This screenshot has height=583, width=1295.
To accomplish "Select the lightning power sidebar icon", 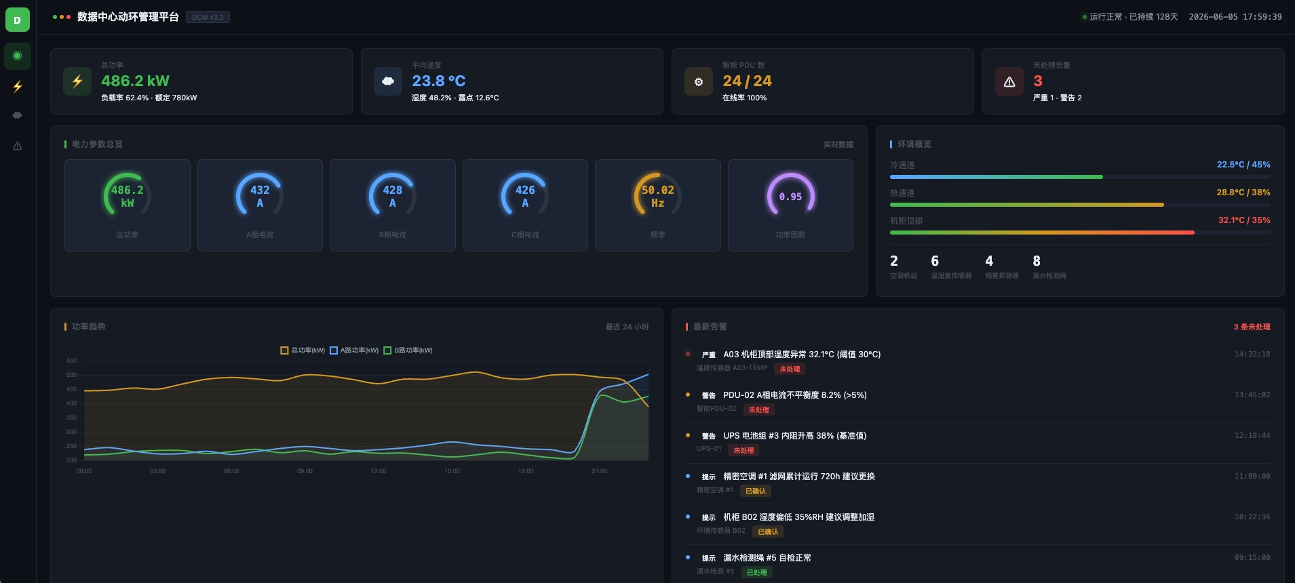I will click(18, 86).
